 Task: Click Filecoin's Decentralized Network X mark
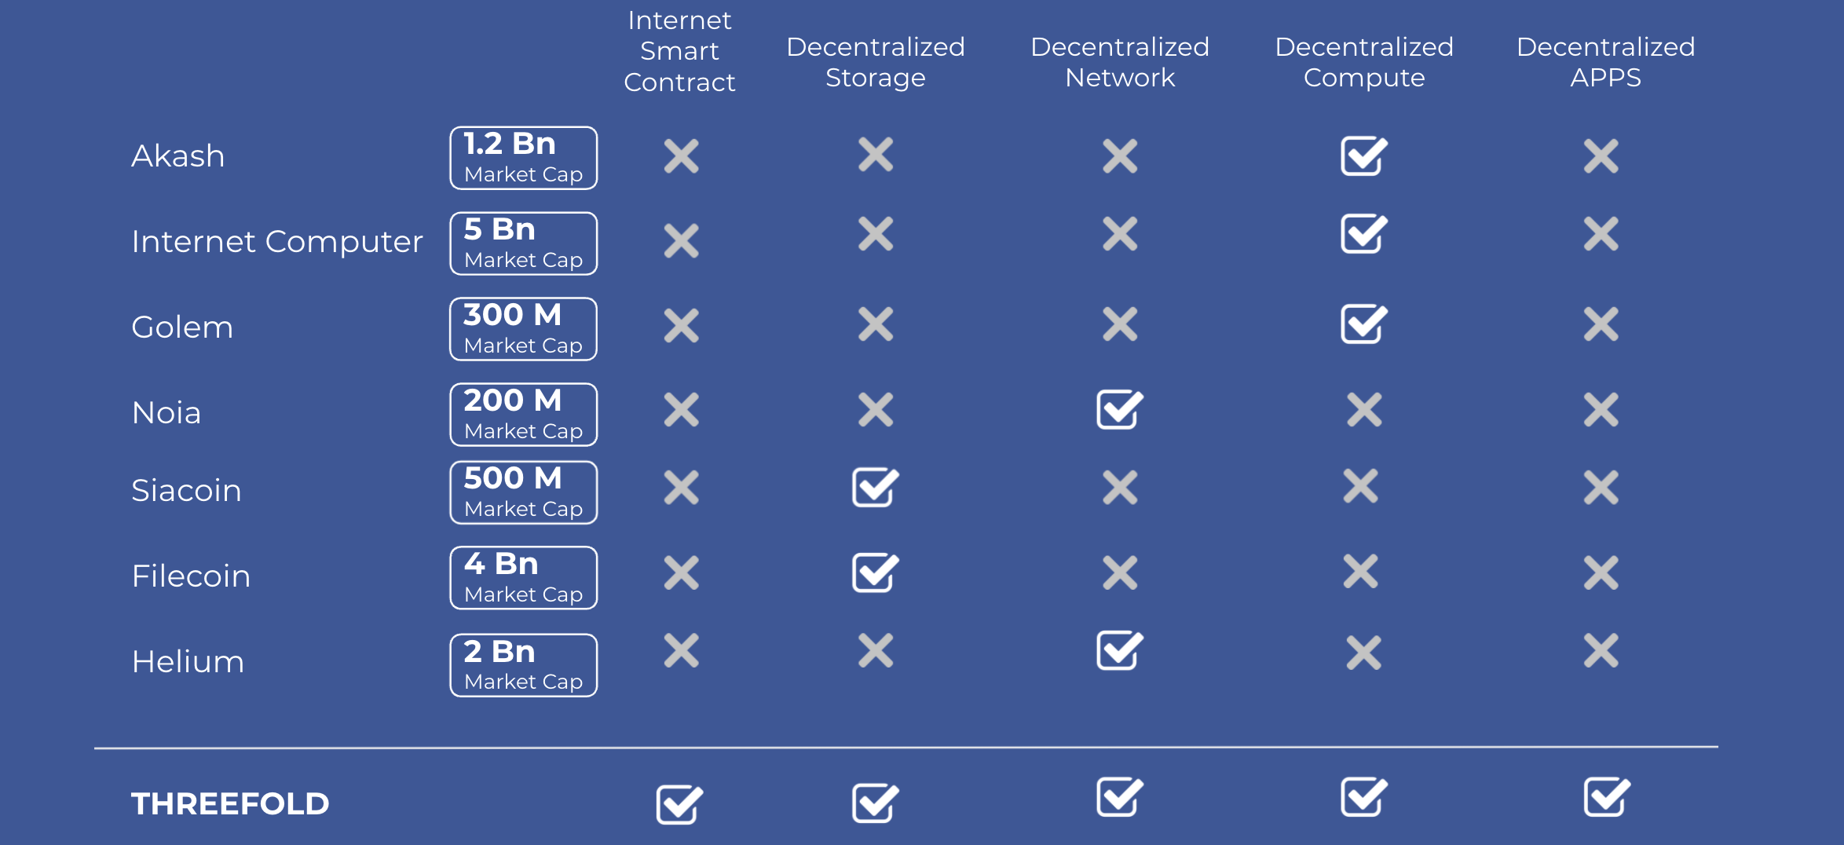click(1120, 572)
